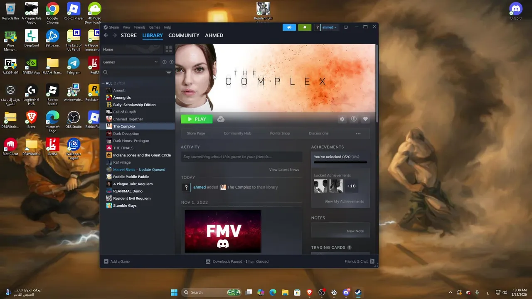
Task: Open Discord from the taskbar
Action: [x=346, y=292]
